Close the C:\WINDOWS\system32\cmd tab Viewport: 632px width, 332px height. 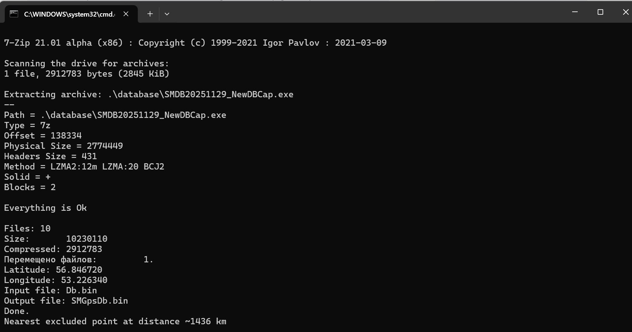pos(126,14)
